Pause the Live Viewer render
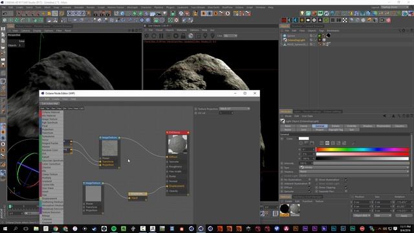 pos(161,36)
